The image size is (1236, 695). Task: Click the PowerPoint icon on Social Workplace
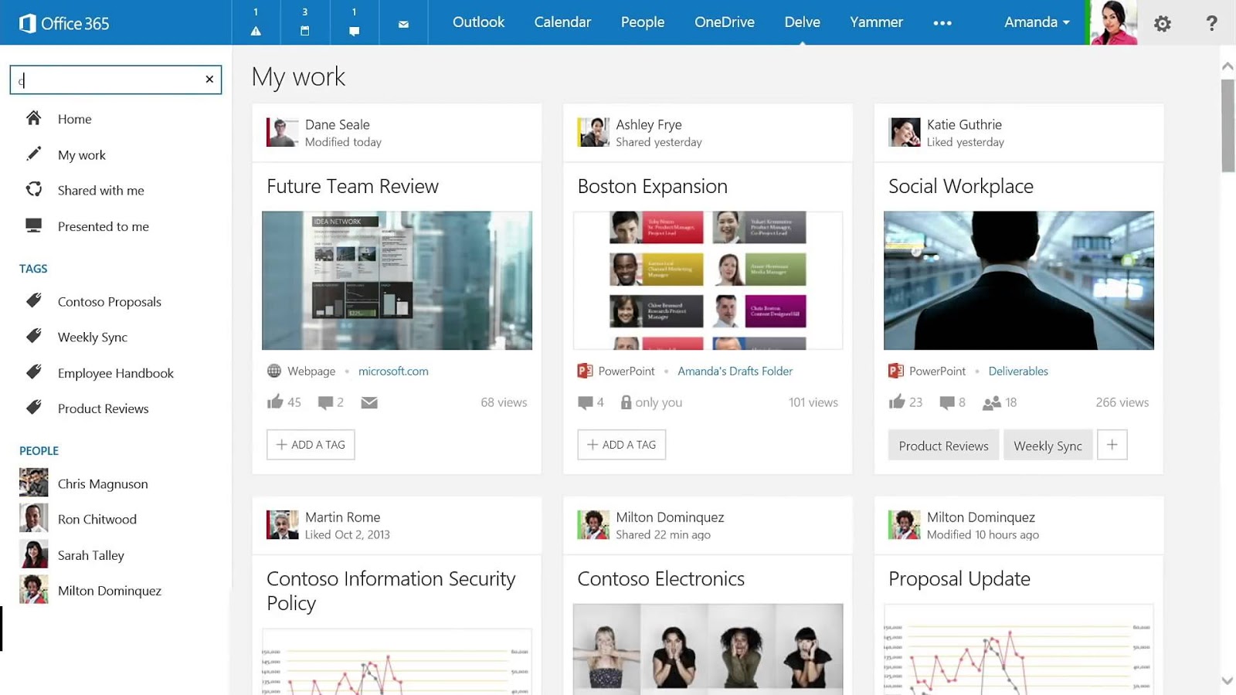click(896, 371)
